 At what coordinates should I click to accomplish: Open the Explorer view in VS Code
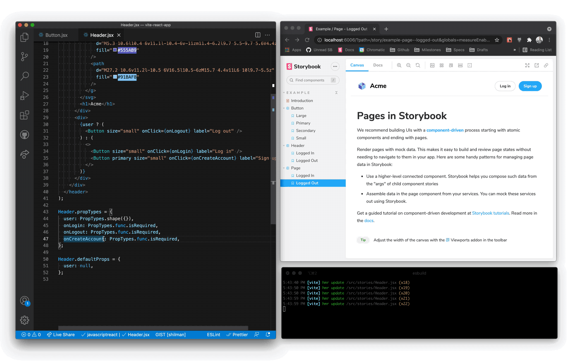point(24,37)
